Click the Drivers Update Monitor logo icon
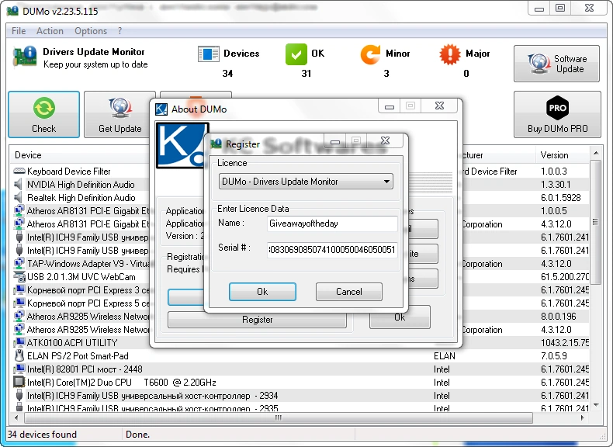Screen dimensions: 613x447 (25, 57)
